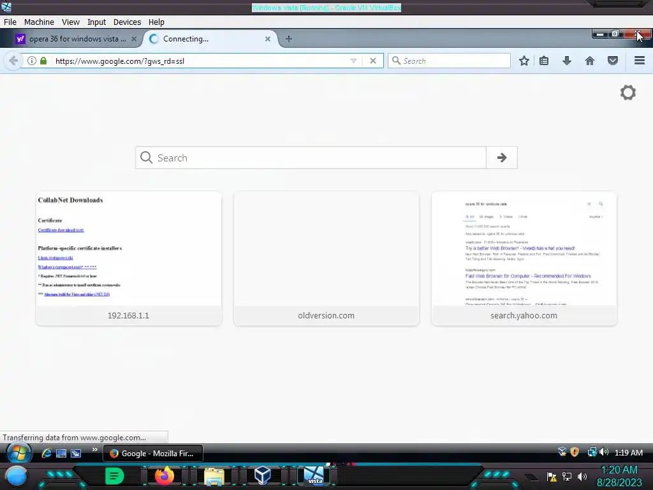Submit the new tab search arrow

[502, 158]
